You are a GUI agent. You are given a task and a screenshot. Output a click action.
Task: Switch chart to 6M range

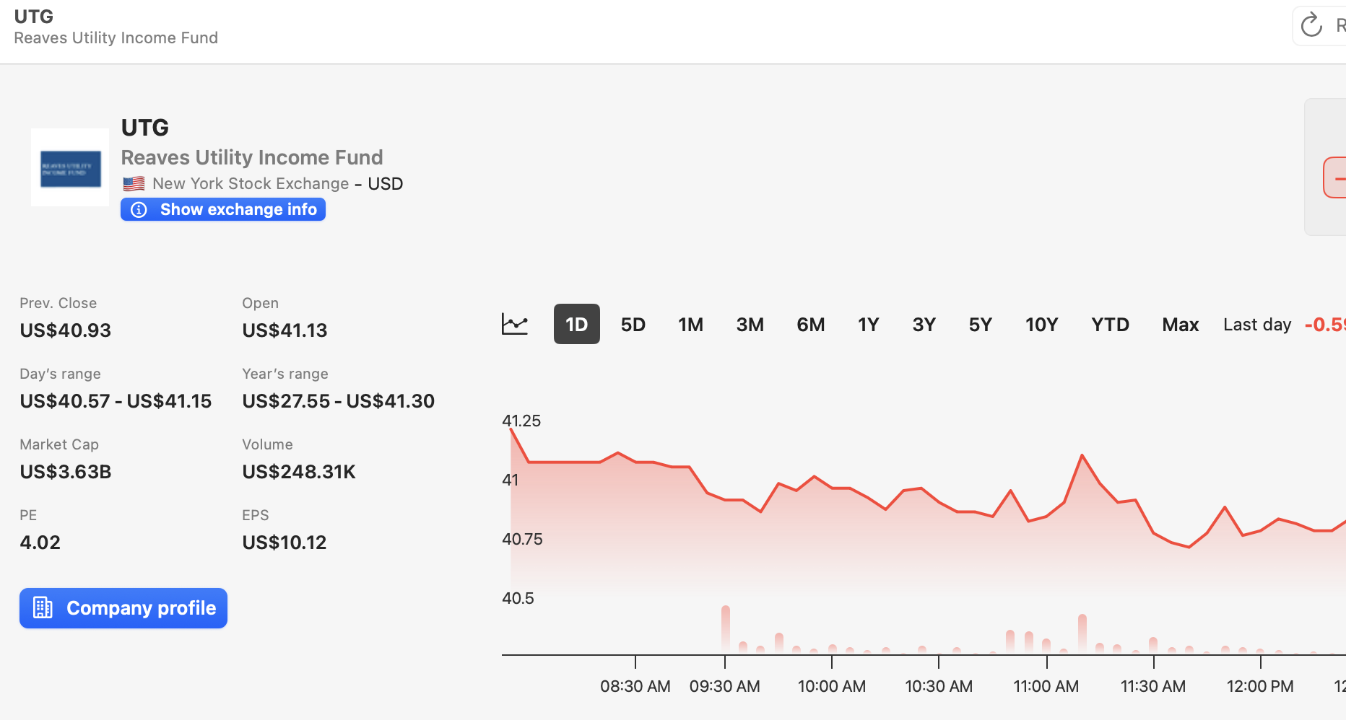tap(810, 324)
